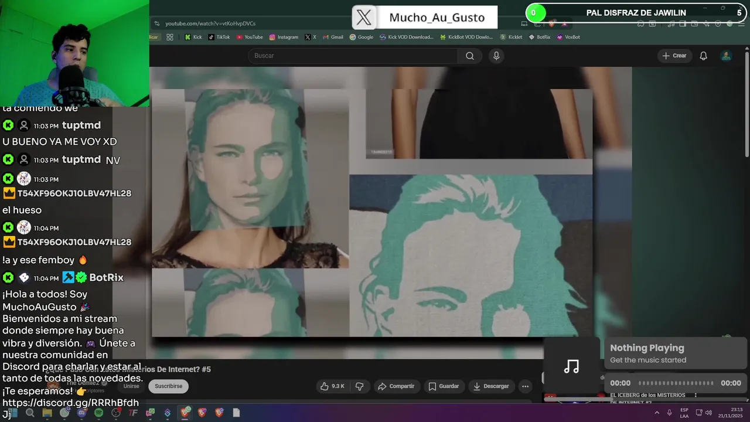Open the YouTube bookmark
750x422 pixels.
click(250, 37)
